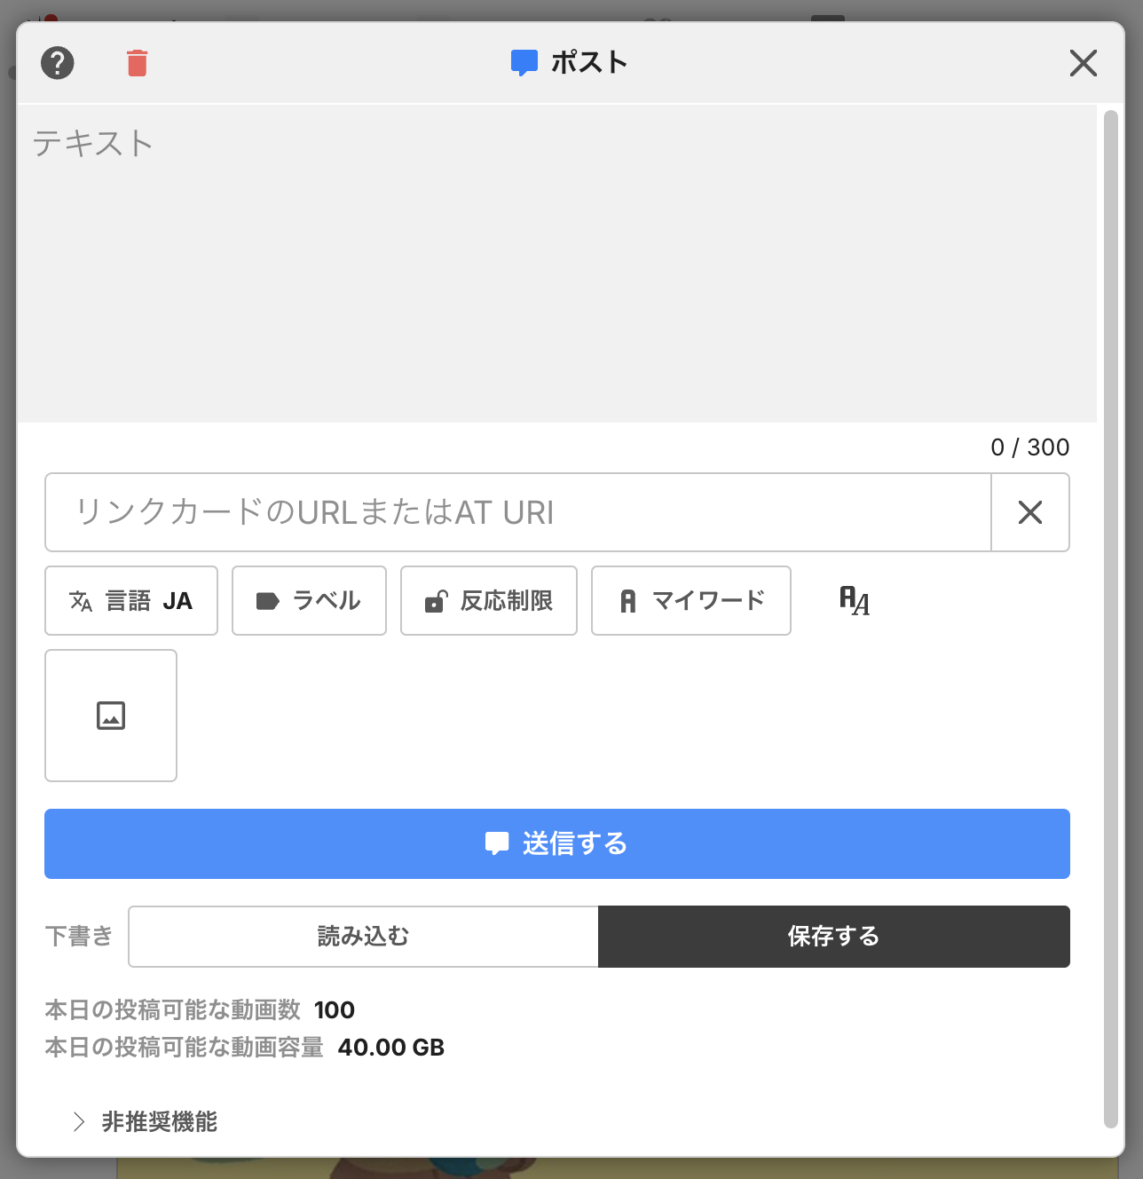This screenshot has width=1143, height=1179.
Task: Click the リンクカードのURL input field
Action: (517, 512)
